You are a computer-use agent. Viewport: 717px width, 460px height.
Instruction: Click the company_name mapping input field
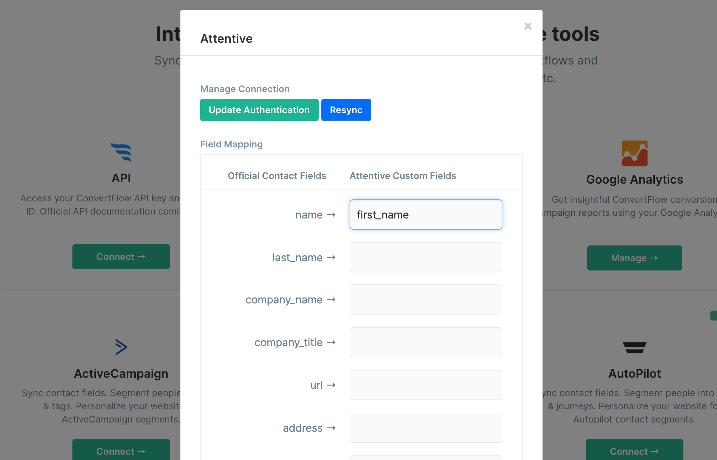coord(426,299)
